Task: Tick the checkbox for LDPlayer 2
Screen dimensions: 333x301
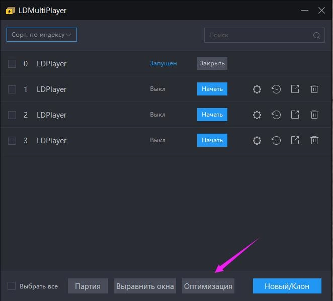Action: coord(12,115)
